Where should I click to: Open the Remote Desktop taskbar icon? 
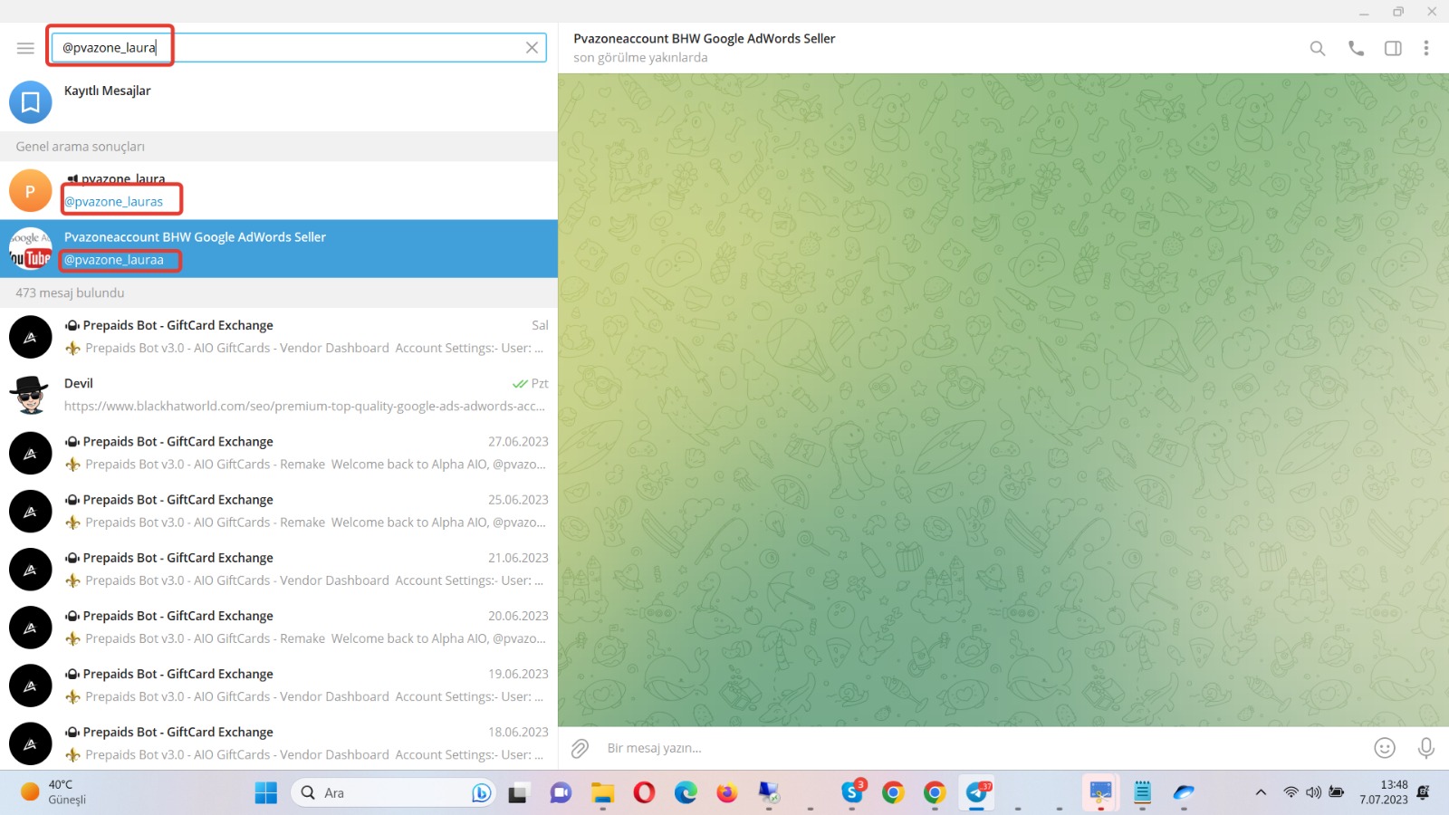769,793
